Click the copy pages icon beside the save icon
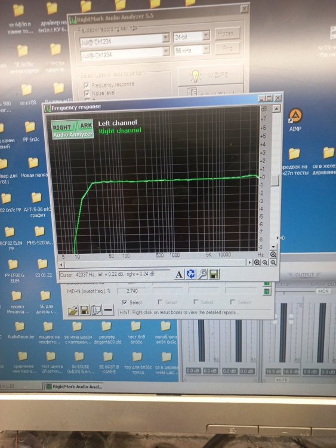 coord(96,310)
